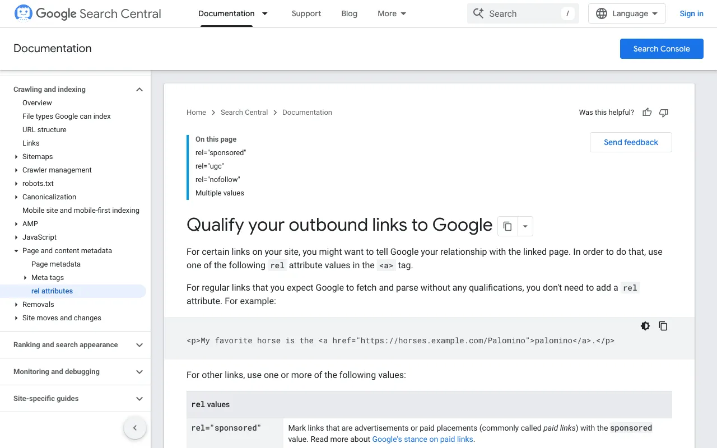Click the thumbs up helpful icon
The width and height of the screenshot is (717, 448).
(x=647, y=113)
